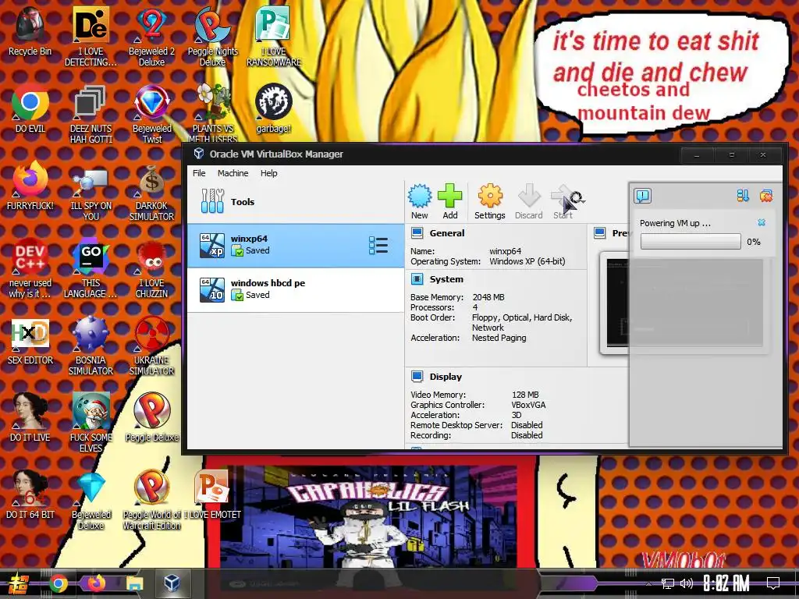Select the DEV C++ desktop icon
This screenshot has height=599, width=799.
click(30, 268)
